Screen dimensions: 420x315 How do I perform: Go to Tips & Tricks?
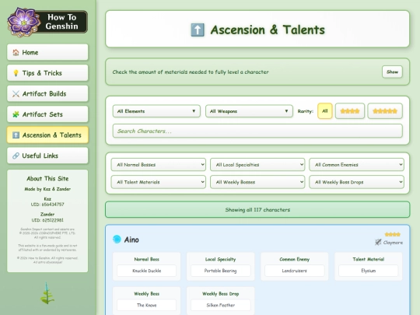[x=47, y=73]
